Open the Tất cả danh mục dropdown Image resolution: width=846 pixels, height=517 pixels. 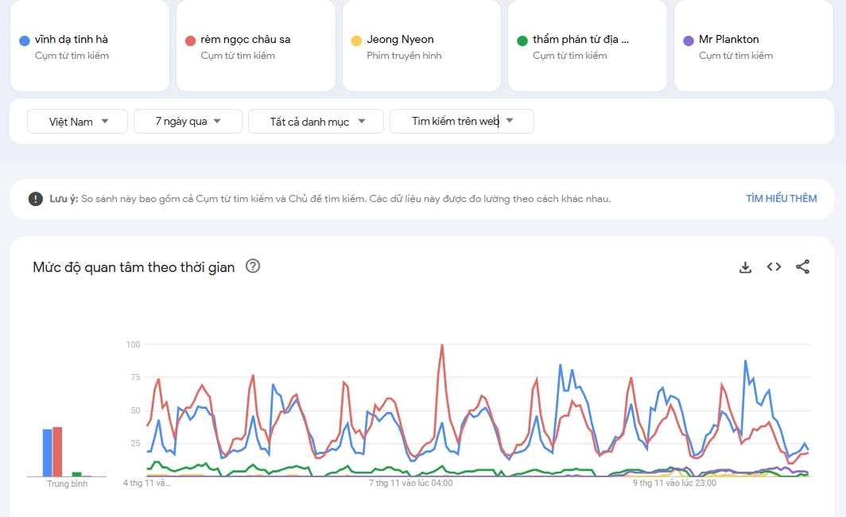(x=316, y=122)
